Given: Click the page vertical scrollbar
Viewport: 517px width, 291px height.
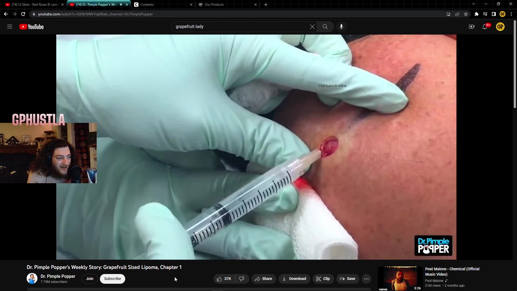Looking at the screenshot, I should [x=515, y=65].
